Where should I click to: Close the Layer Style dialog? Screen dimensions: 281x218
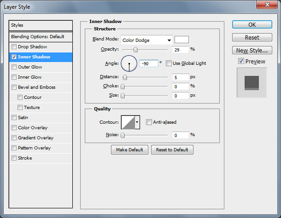pos(268,5)
